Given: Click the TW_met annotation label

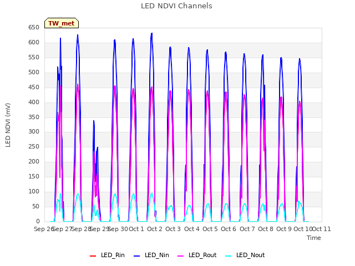Looking at the screenshot, I should click(x=62, y=23).
